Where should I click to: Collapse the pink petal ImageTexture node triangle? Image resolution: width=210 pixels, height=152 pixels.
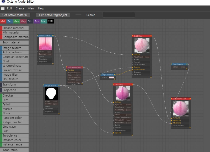pyautogui.click(x=37, y=36)
